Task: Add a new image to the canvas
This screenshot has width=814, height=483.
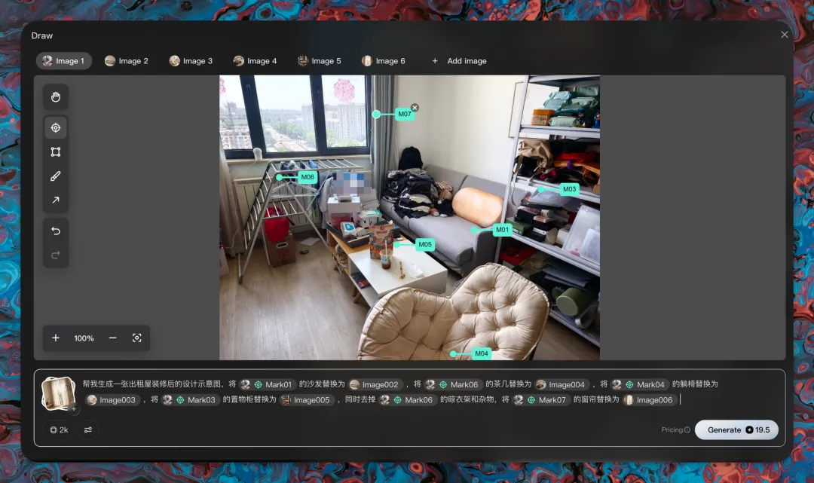Action: [459, 61]
